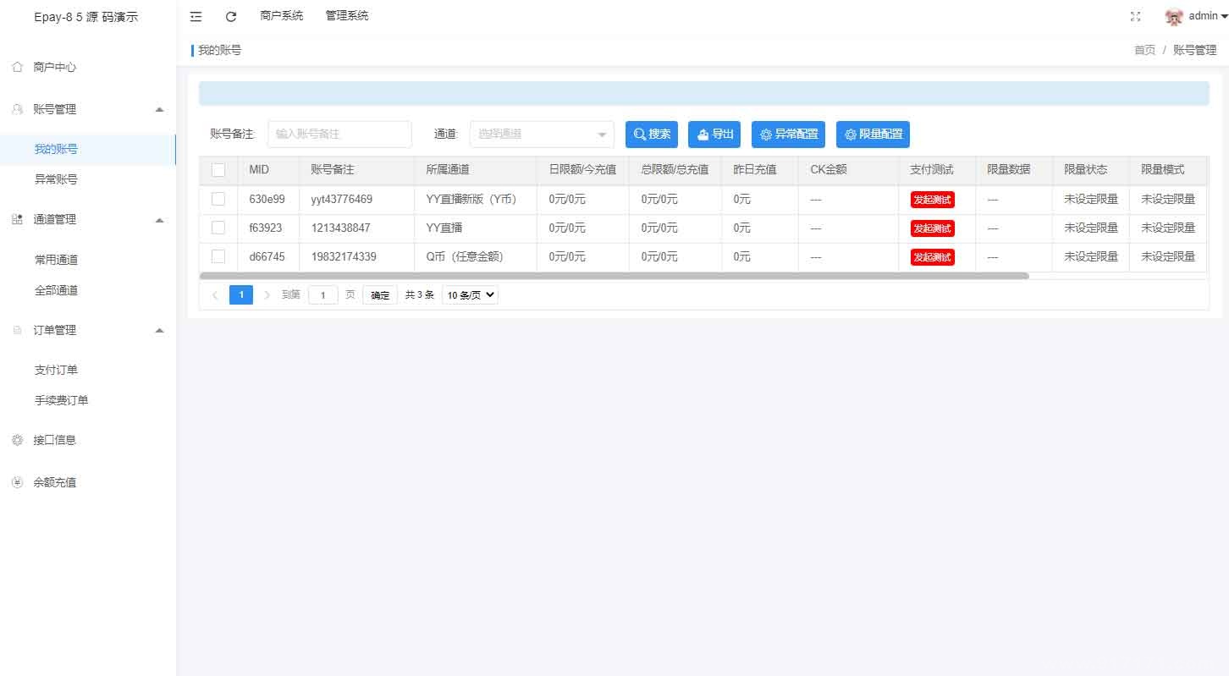Click the Epay-8 5 源码演示 logo title

[x=86, y=17]
